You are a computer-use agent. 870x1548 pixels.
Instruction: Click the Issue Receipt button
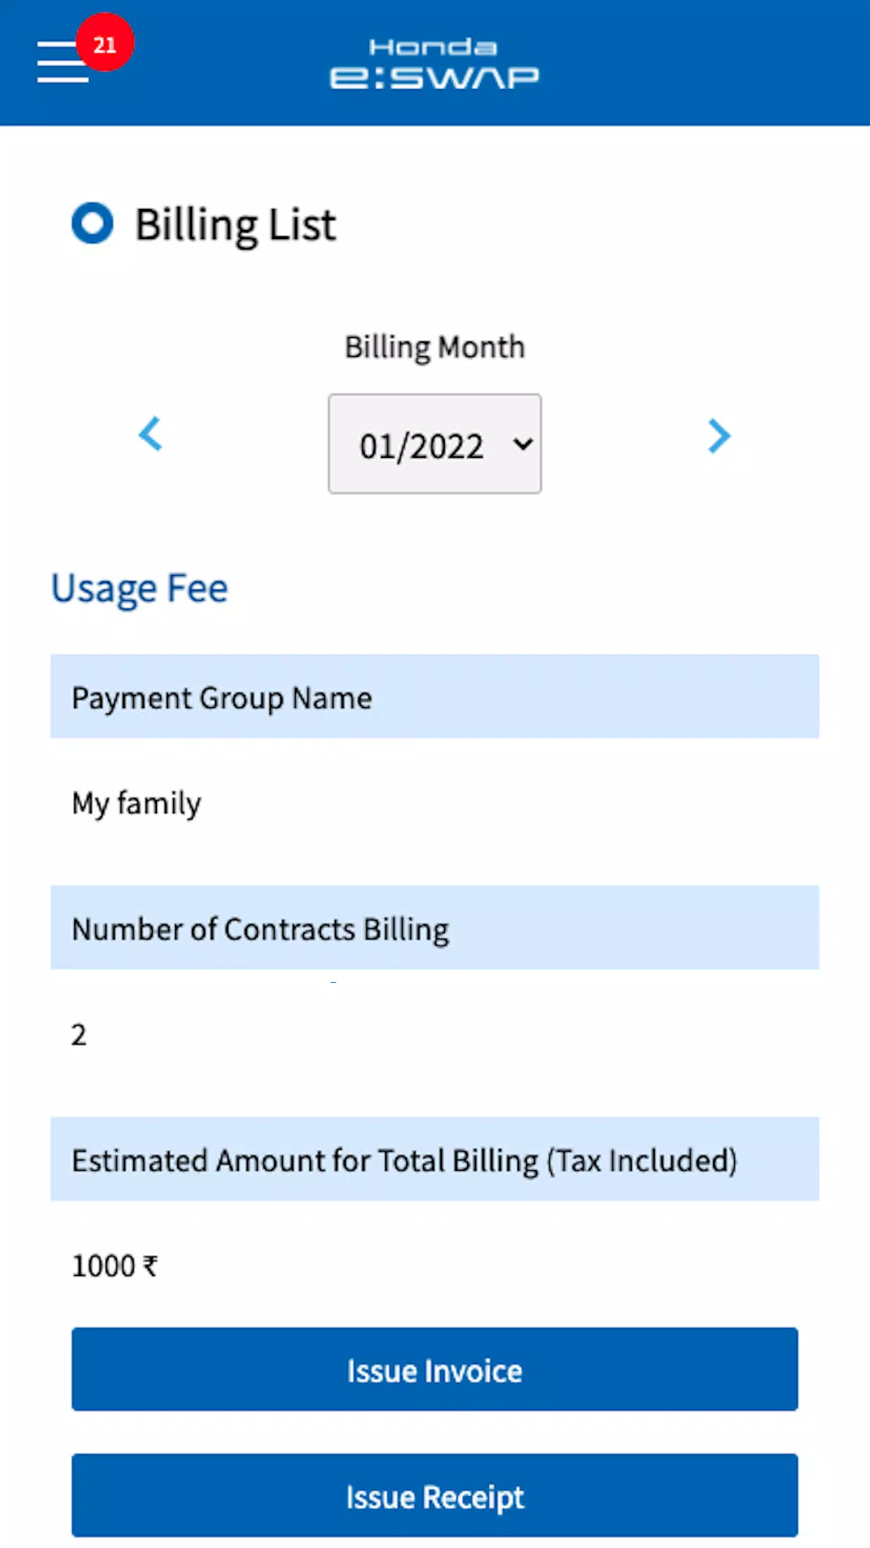coord(434,1495)
